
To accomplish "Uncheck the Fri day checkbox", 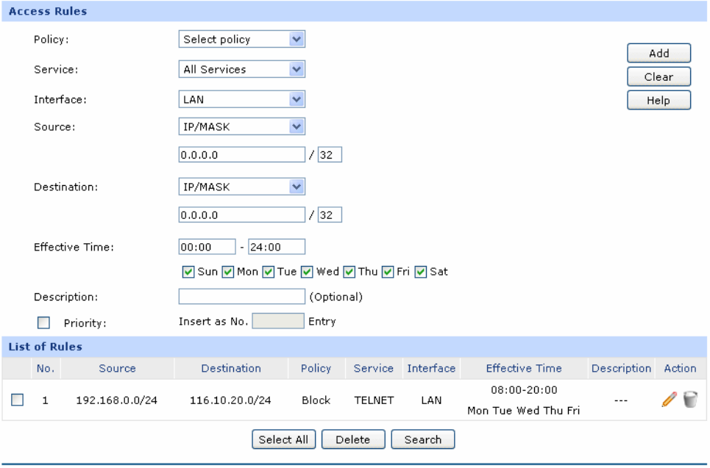I will 387,272.
